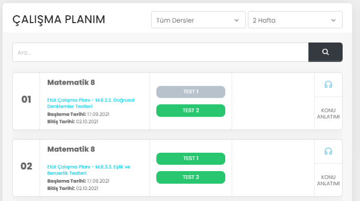Viewport: 360px width, 201px height.
Task: Select the Matematik 8 title in row 02
Action: (x=71, y=149)
